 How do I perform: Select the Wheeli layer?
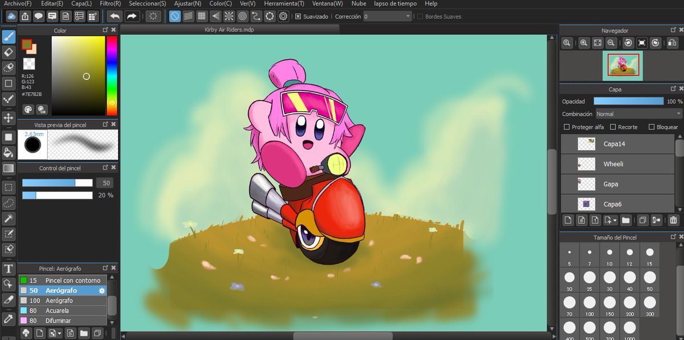click(617, 164)
